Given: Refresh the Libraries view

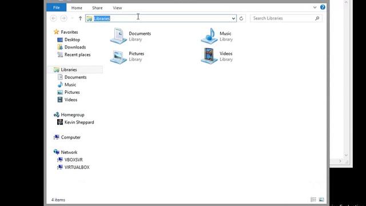Looking at the screenshot, I should pos(241,18).
